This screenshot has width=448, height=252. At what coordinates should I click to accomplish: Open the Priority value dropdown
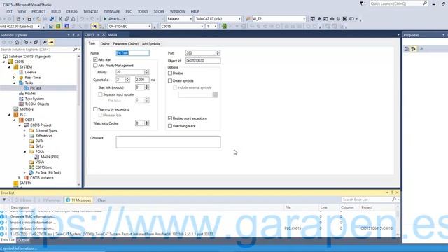pos(146,72)
